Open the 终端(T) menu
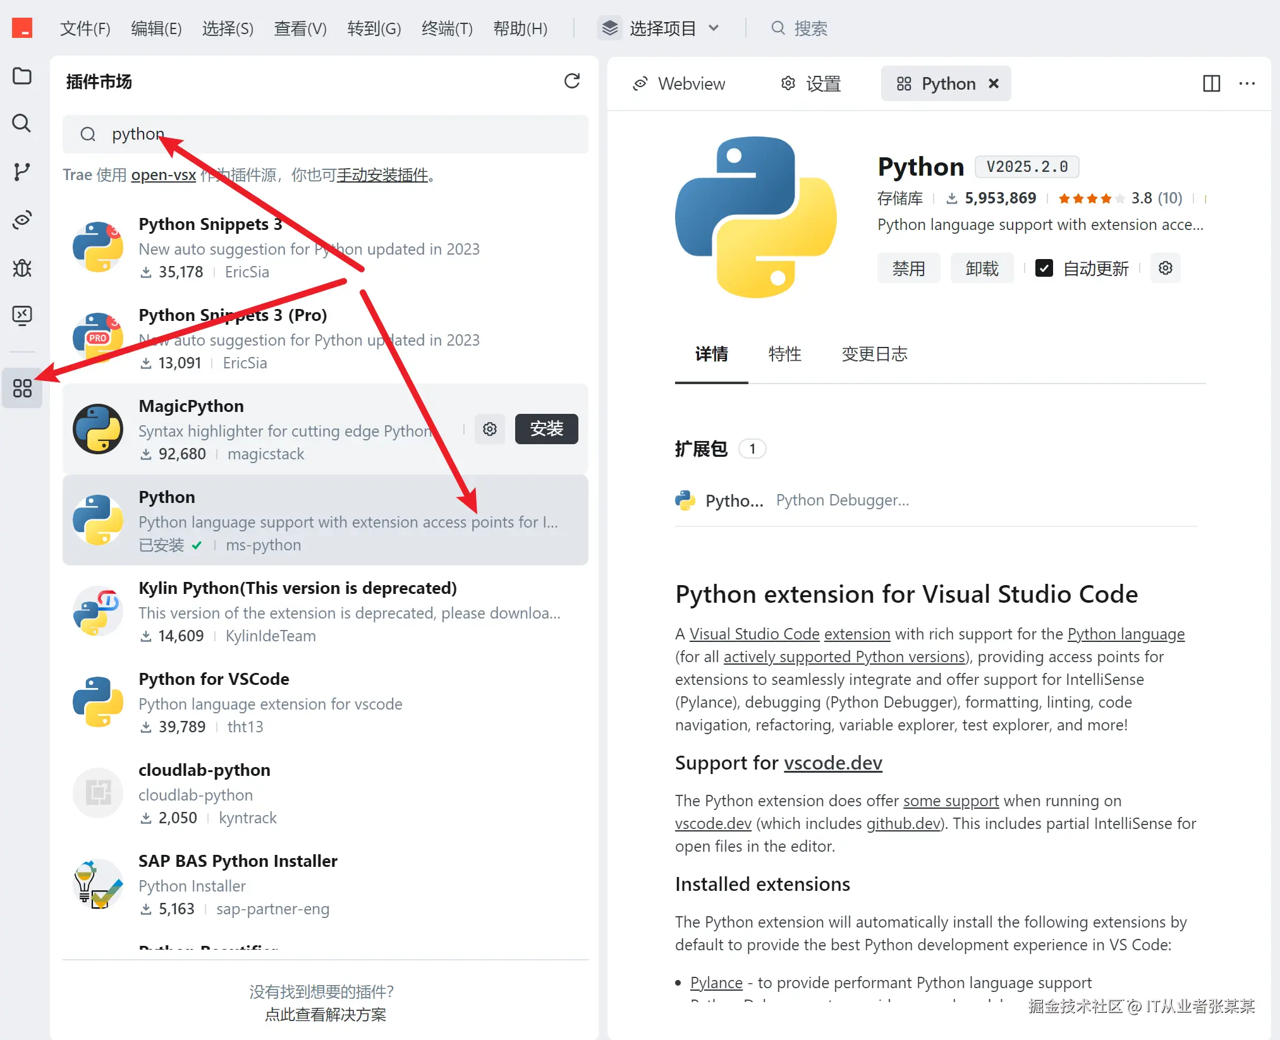1280x1040 pixels. 447,28
